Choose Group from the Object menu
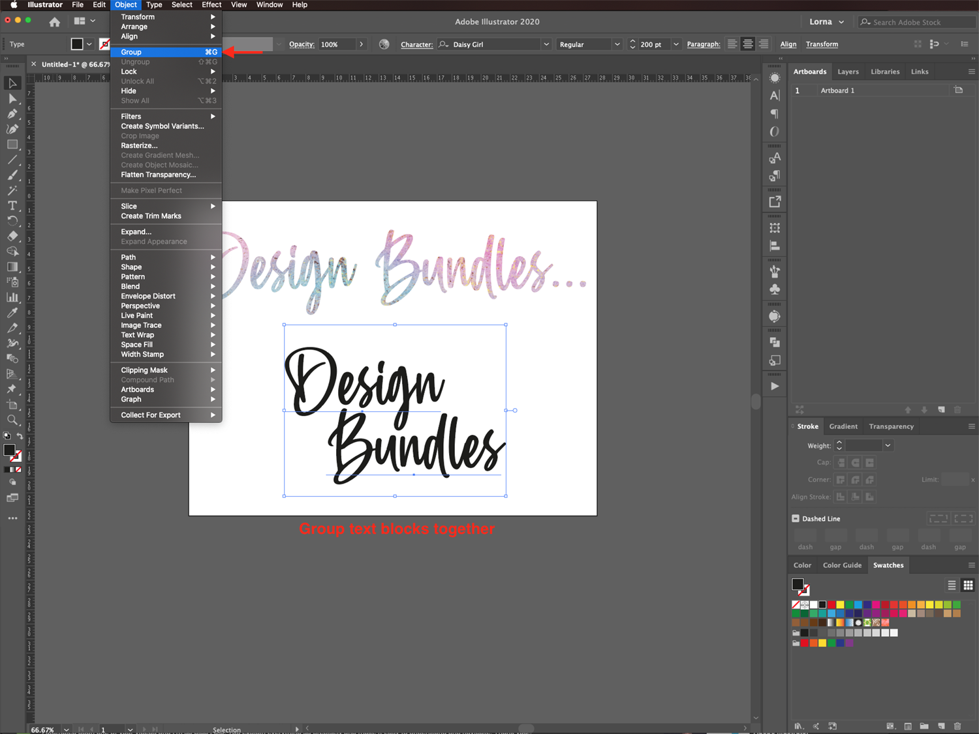The width and height of the screenshot is (979, 734). [166, 52]
